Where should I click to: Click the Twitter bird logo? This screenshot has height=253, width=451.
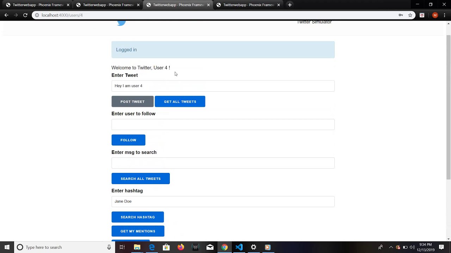121,23
